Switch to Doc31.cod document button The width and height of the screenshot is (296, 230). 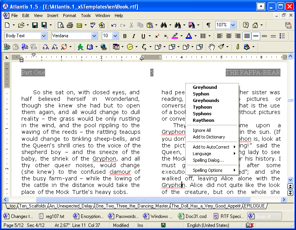pyautogui.click(x=192, y=216)
